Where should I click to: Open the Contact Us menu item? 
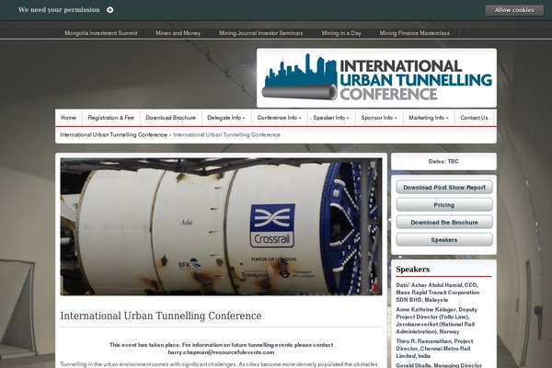click(x=474, y=118)
